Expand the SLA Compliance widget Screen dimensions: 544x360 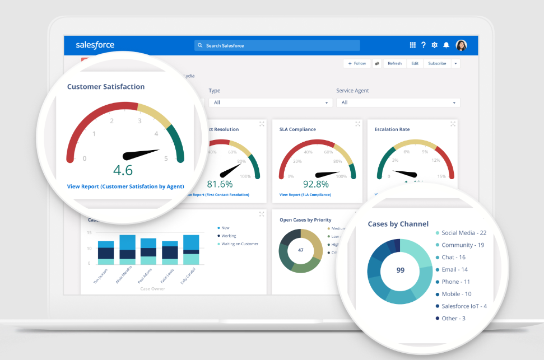(x=358, y=124)
